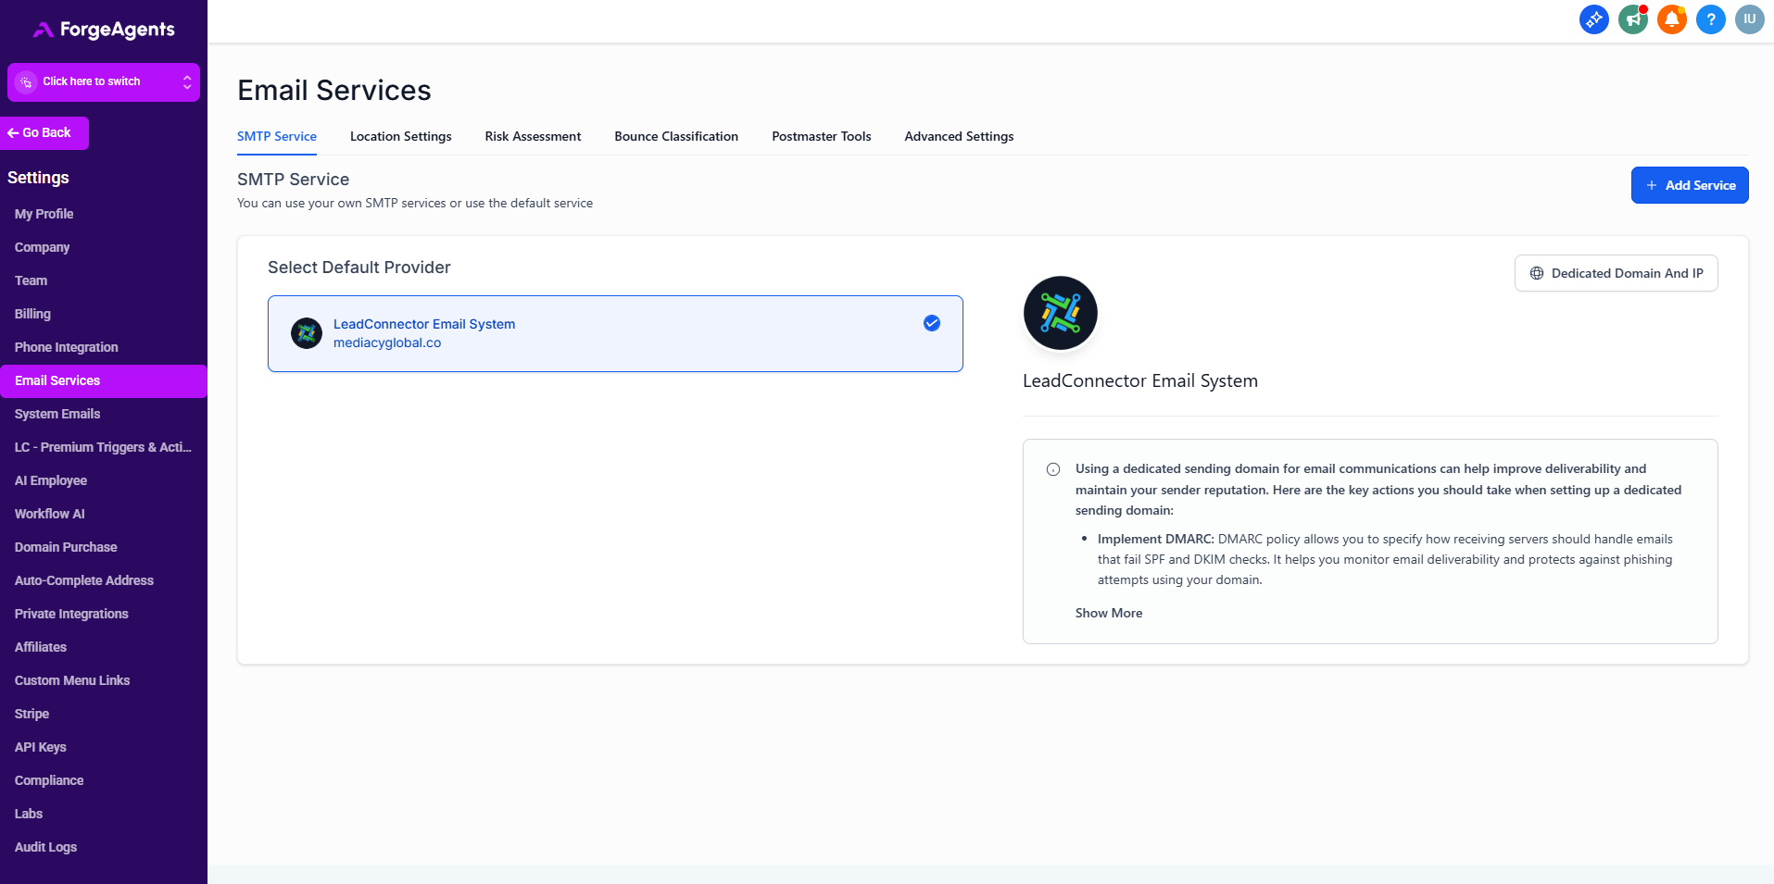Switch to the Risk Assessment tab

(533, 136)
